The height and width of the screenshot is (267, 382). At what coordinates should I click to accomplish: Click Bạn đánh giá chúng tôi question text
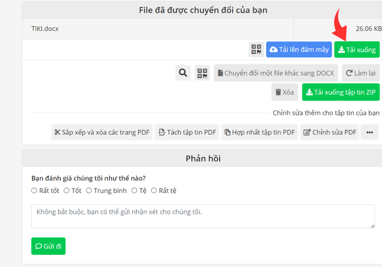89,178
